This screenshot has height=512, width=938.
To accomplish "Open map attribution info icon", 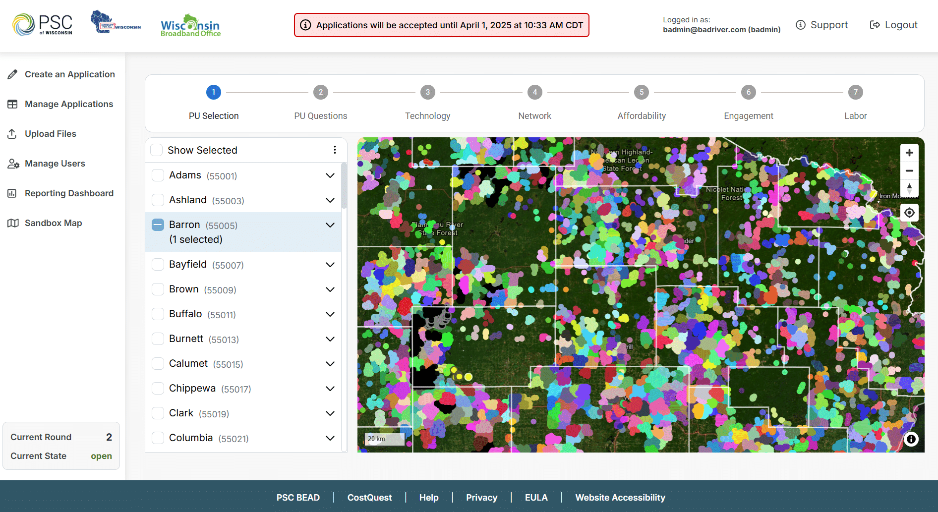I will [911, 439].
